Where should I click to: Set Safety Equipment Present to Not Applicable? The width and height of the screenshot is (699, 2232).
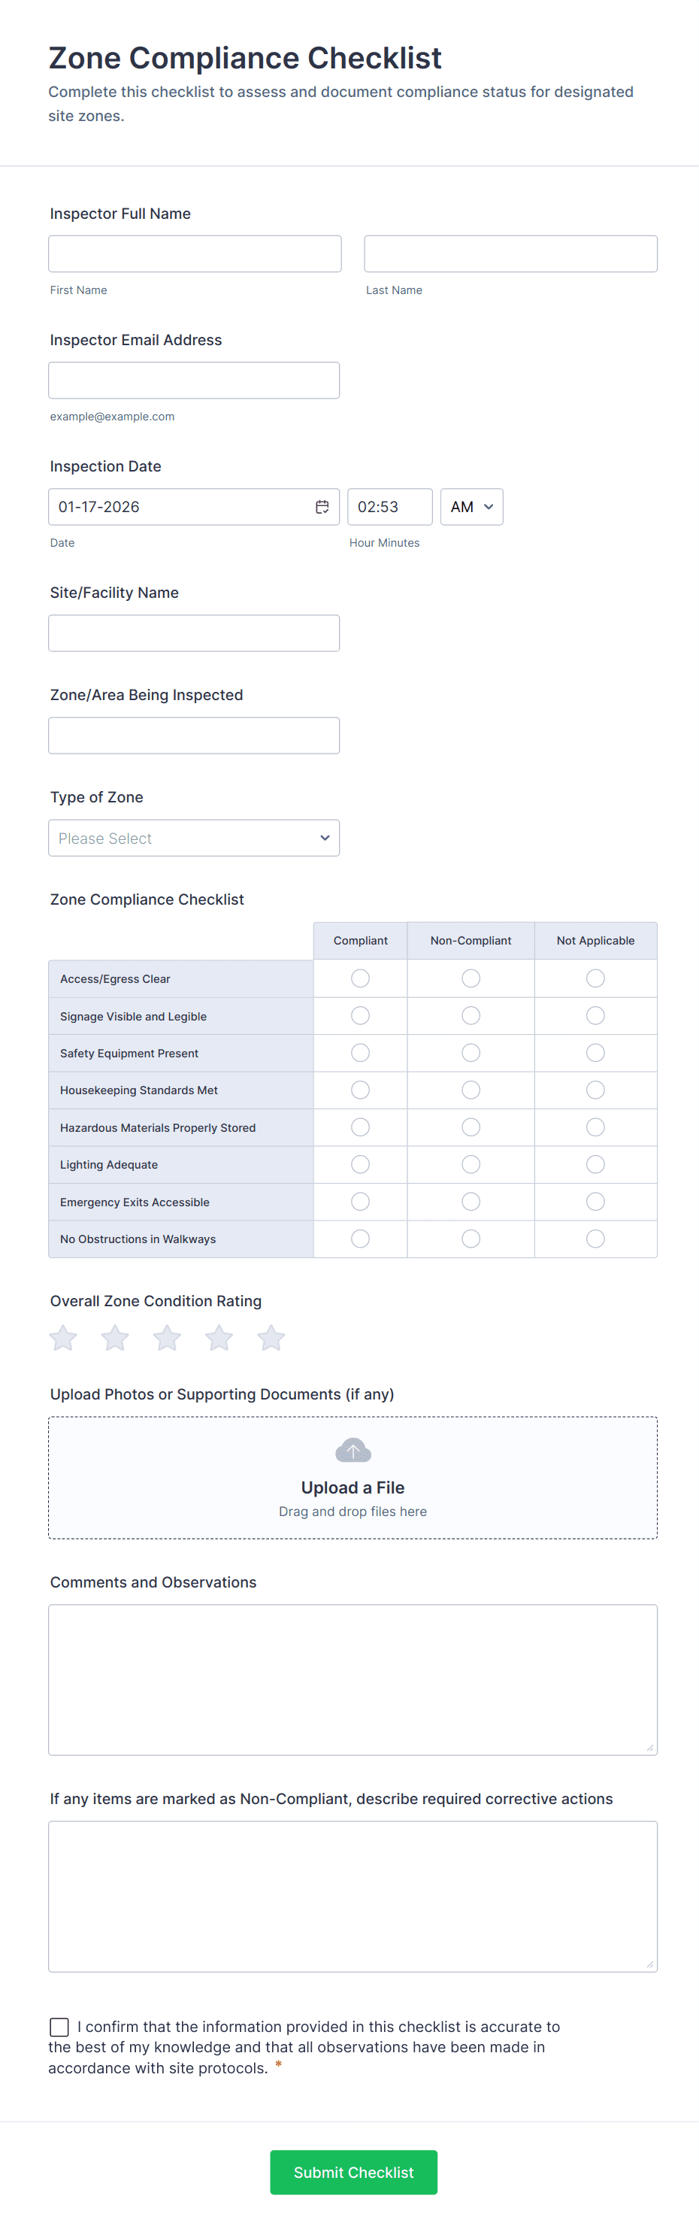coord(595,1053)
